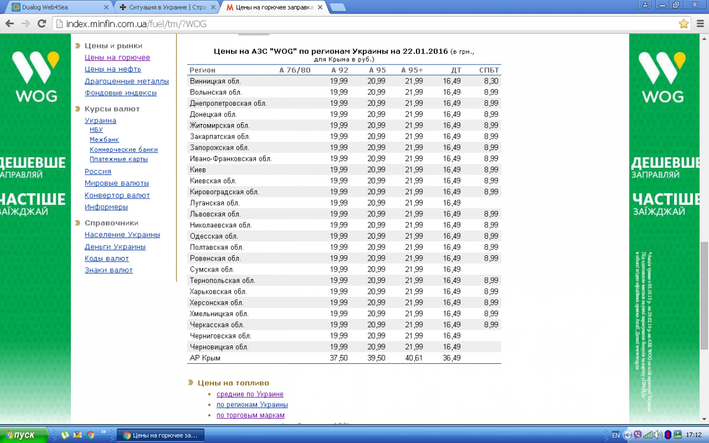Click the Харьковская обл. region name
Screen dimensions: 709x443
[x=218, y=291]
